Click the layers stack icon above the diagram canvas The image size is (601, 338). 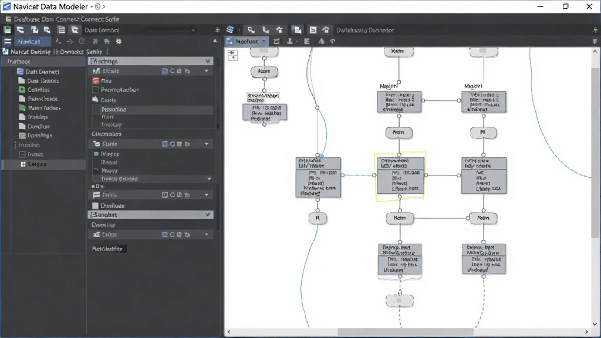point(230,30)
